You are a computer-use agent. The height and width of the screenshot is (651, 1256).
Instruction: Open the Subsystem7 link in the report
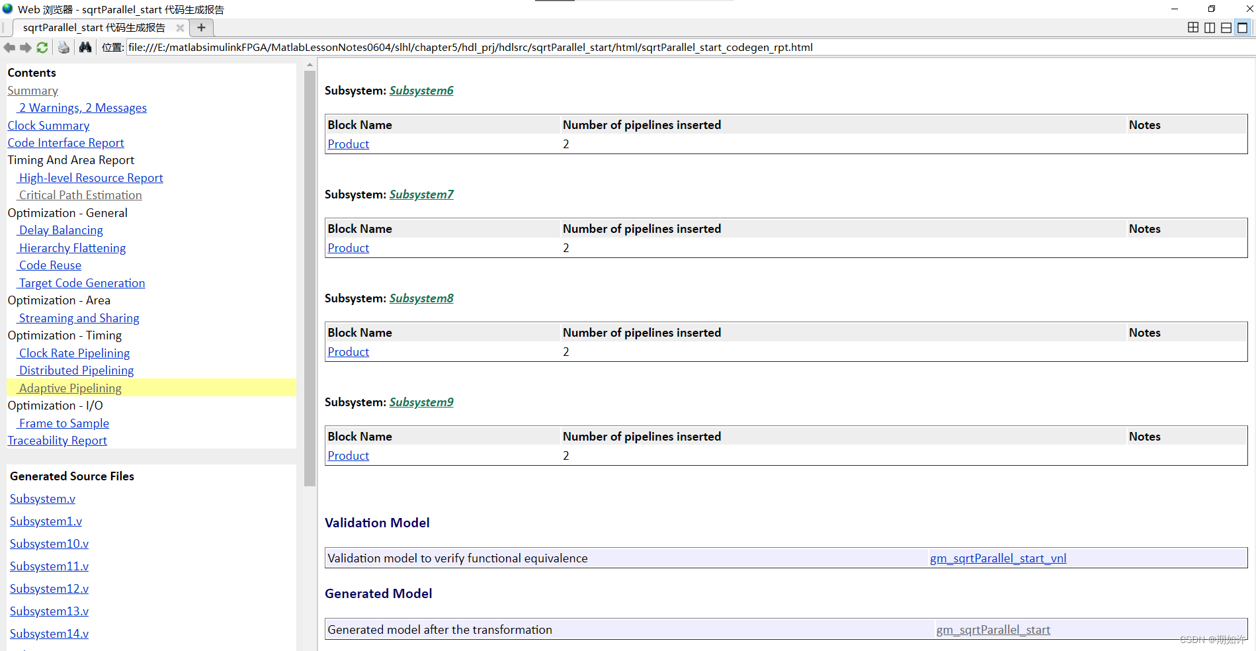421,194
